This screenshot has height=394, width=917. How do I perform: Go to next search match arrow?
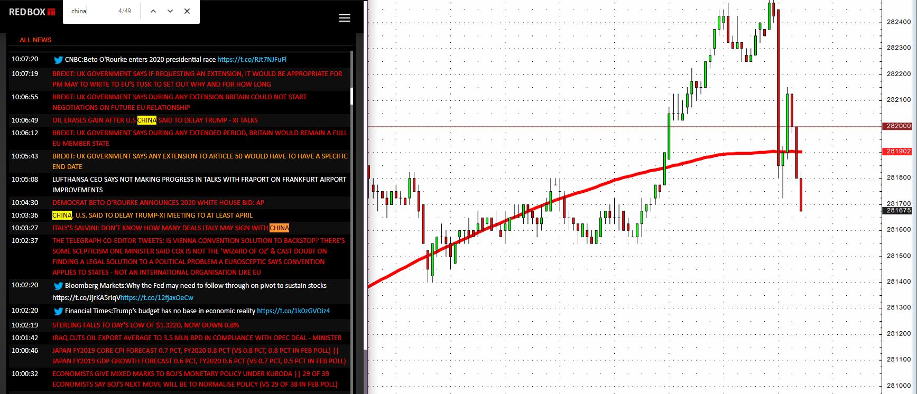[170, 11]
